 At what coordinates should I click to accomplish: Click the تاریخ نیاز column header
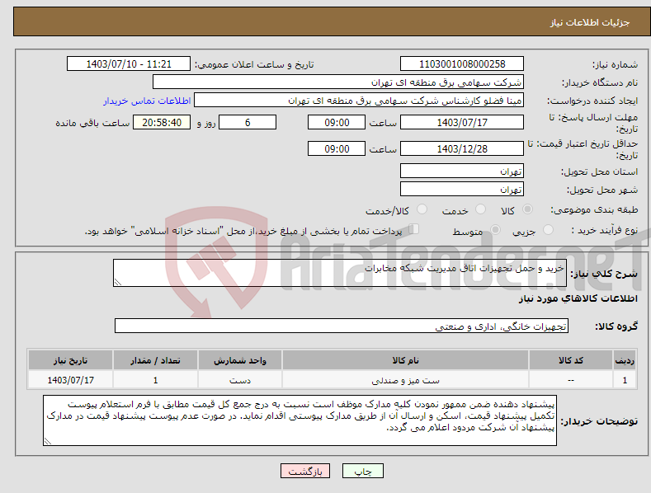click(x=71, y=360)
